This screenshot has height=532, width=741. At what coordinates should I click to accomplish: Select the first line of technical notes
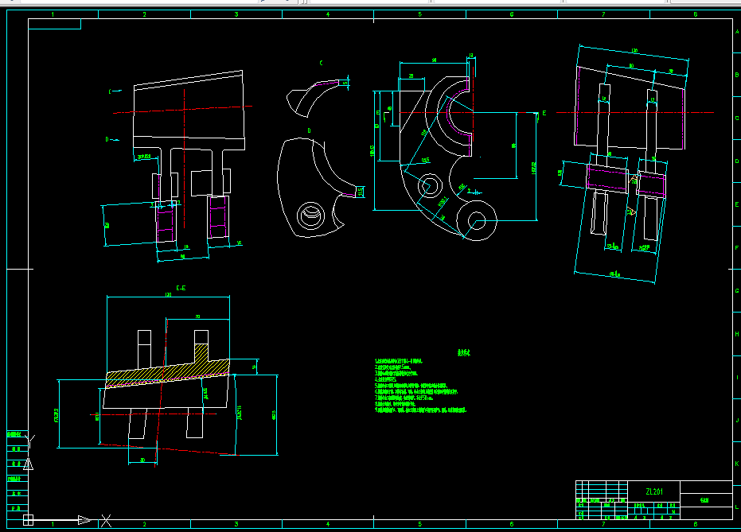pos(399,361)
